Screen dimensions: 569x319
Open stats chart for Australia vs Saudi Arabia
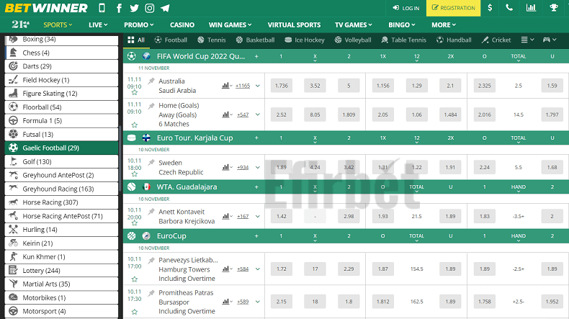coord(225,86)
